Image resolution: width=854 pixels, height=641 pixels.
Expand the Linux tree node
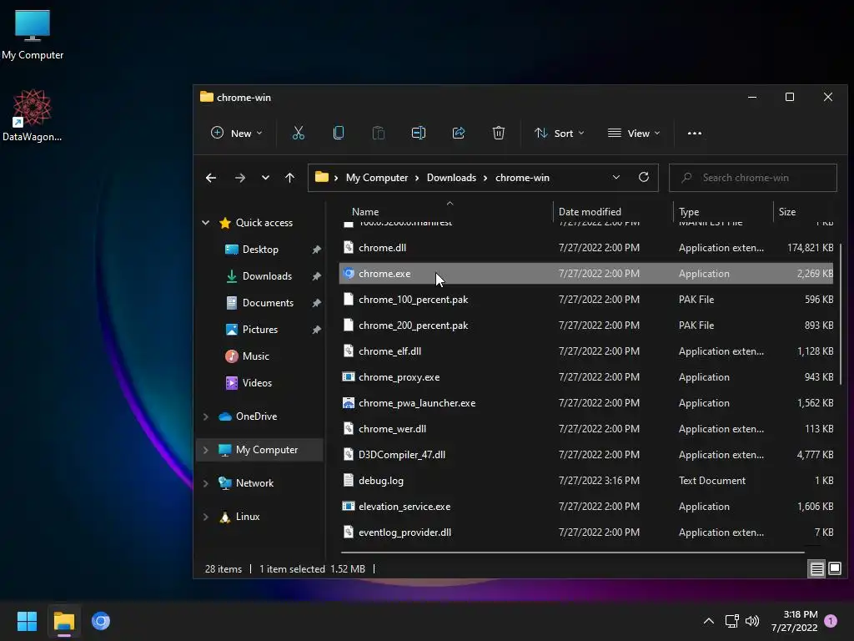tap(205, 517)
